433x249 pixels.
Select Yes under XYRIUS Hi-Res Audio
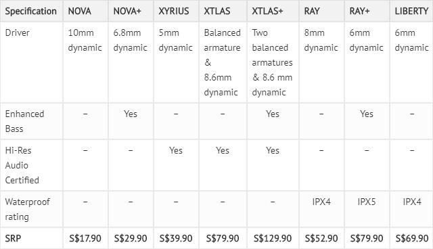tap(176, 150)
